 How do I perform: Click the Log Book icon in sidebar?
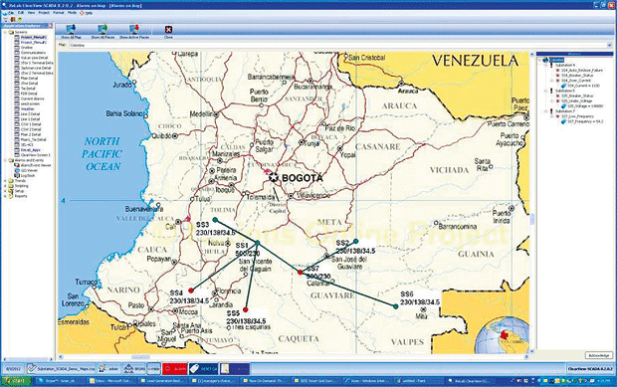pos(17,175)
